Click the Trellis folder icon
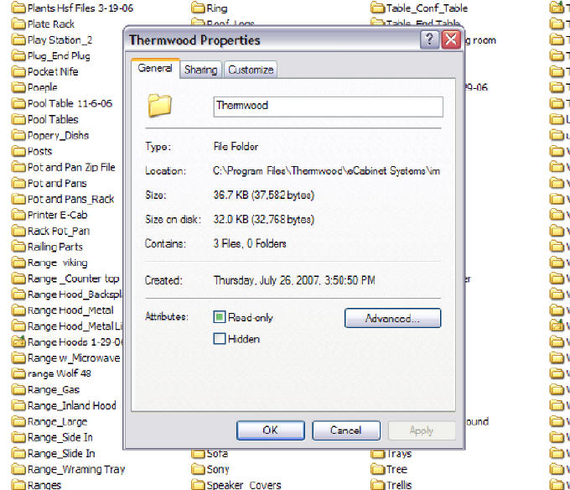Screen dimensions: 570x490 click(x=378, y=485)
